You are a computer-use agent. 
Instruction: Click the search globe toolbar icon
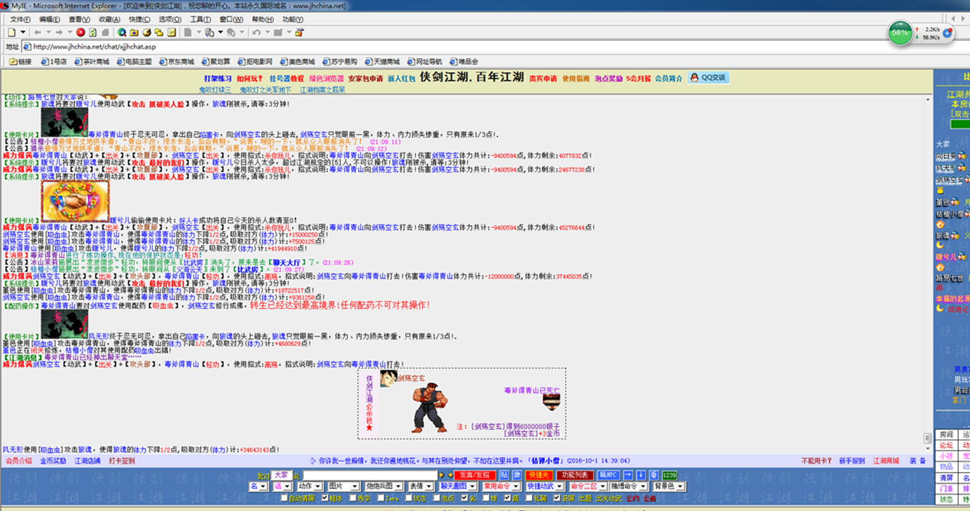click(x=122, y=32)
